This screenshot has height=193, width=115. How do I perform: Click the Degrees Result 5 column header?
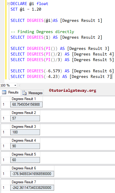(25, 154)
